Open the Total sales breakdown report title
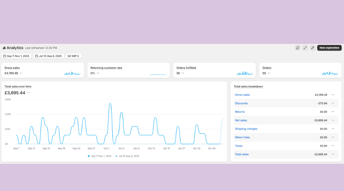Screen dimensions: 344x191 pos(248,87)
